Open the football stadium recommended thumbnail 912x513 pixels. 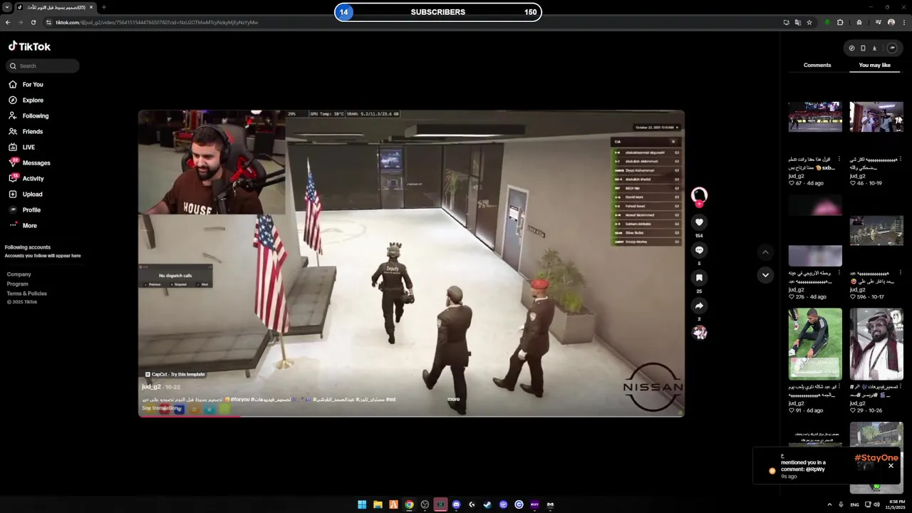(815, 117)
